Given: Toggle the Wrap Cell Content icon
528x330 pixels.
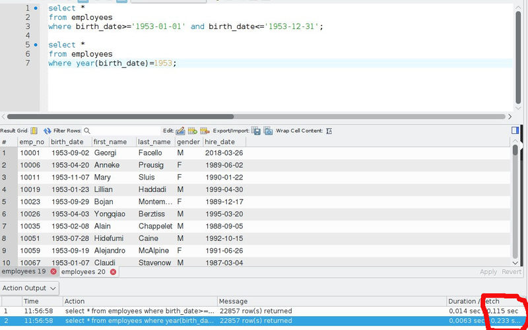Looking at the screenshot, I should pos(329,131).
